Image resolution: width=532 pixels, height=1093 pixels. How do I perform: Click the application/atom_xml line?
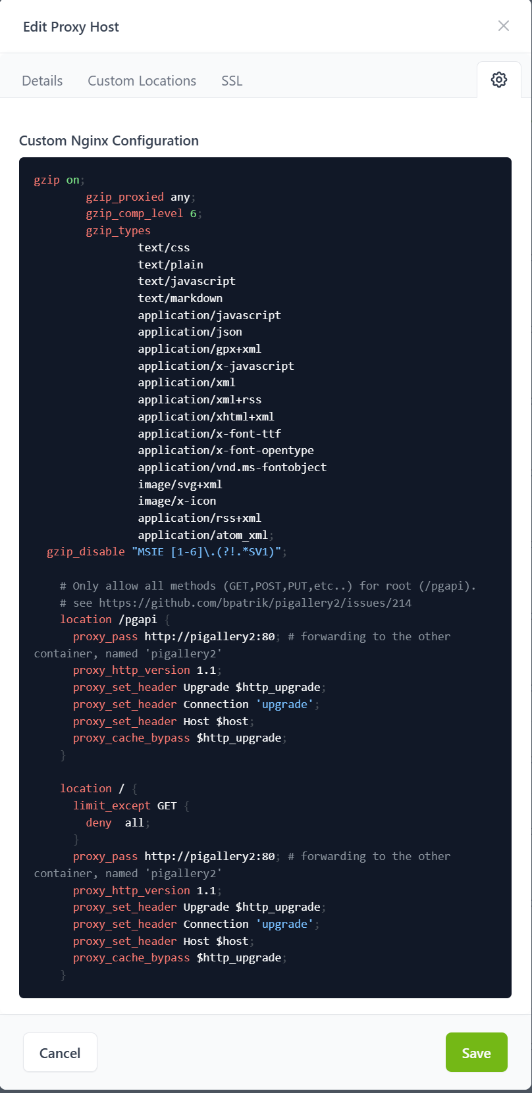point(203,535)
